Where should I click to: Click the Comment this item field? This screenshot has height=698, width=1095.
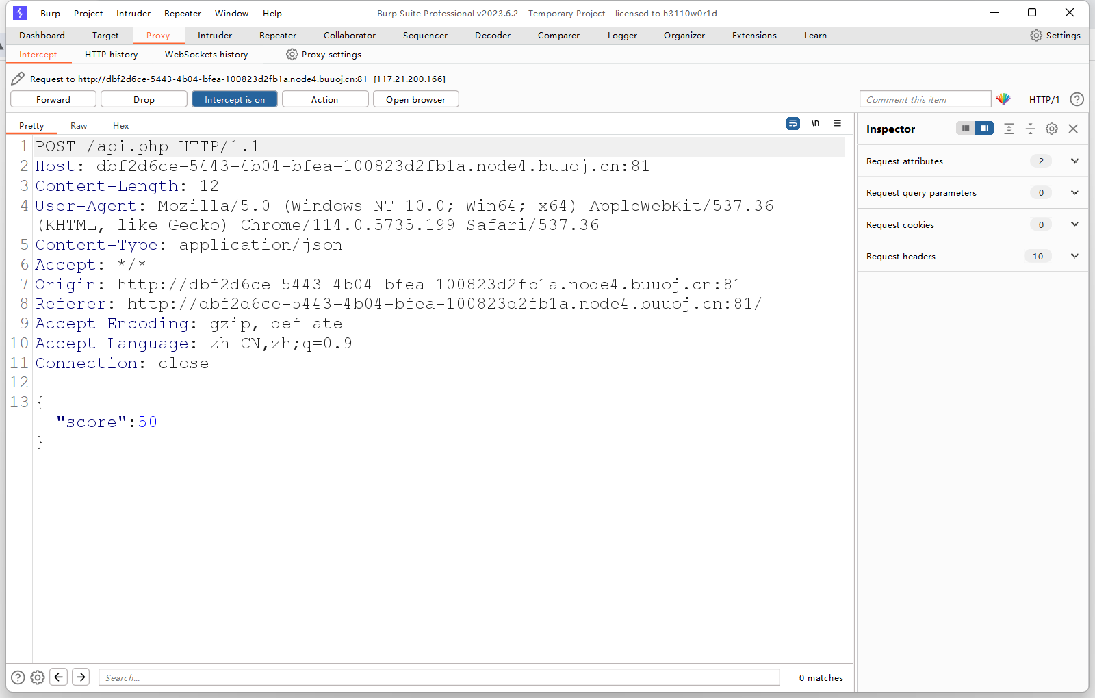[925, 99]
